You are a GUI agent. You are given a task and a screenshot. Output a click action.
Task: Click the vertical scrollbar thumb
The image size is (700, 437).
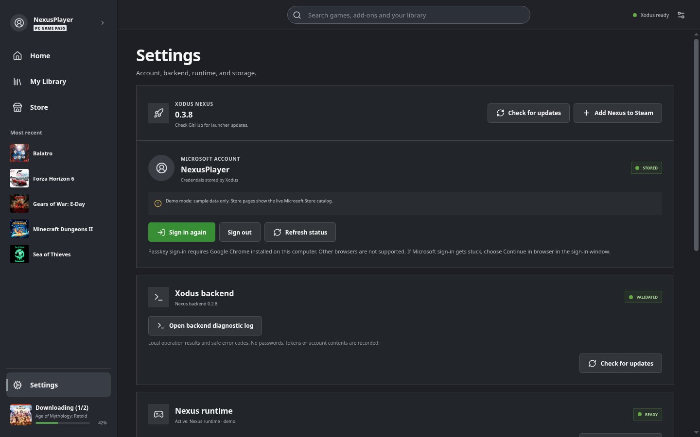(x=696, y=145)
